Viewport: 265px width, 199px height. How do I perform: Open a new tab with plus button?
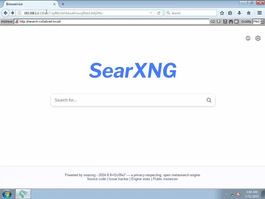click(x=63, y=4)
